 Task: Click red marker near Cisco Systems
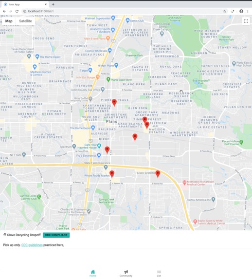[x=158, y=174]
